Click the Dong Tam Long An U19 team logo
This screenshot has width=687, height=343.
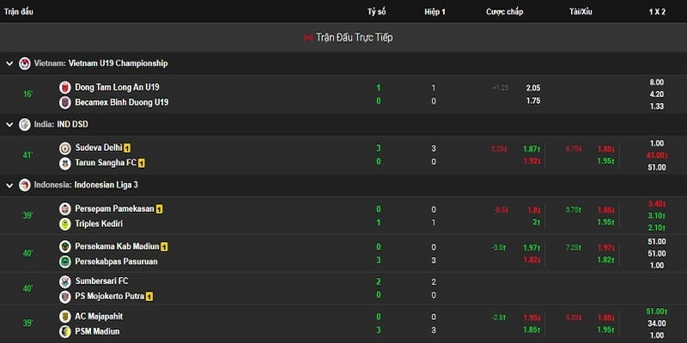(x=65, y=87)
